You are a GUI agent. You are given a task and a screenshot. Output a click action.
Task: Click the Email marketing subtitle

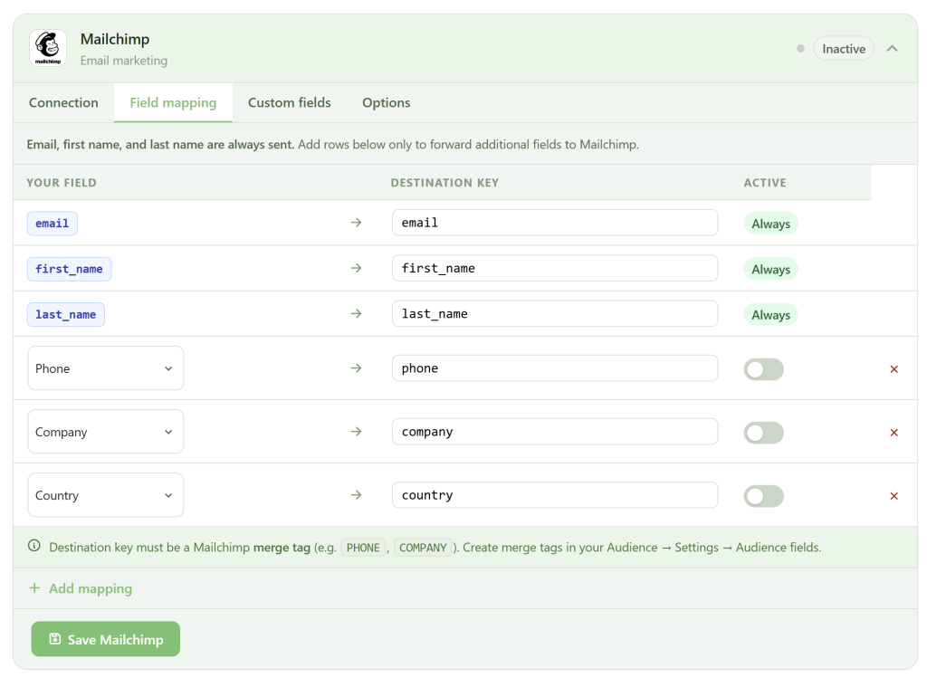[x=124, y=61]
